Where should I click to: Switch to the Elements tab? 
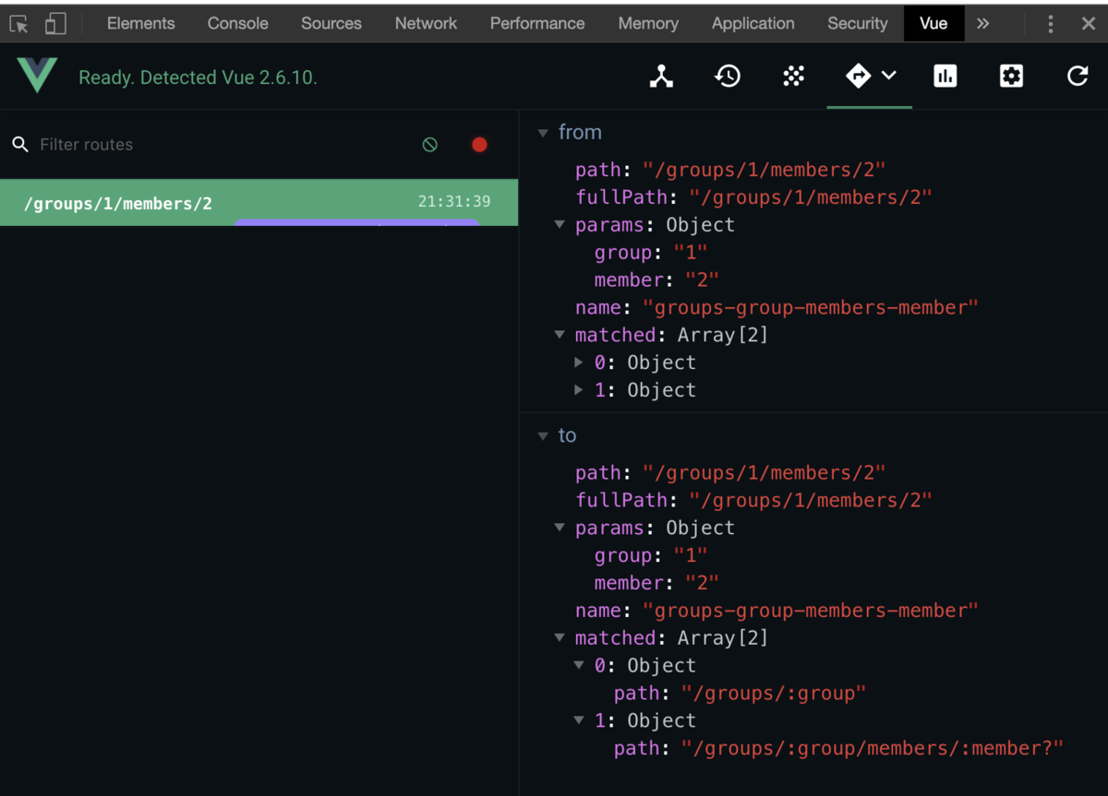click(140, 24)
